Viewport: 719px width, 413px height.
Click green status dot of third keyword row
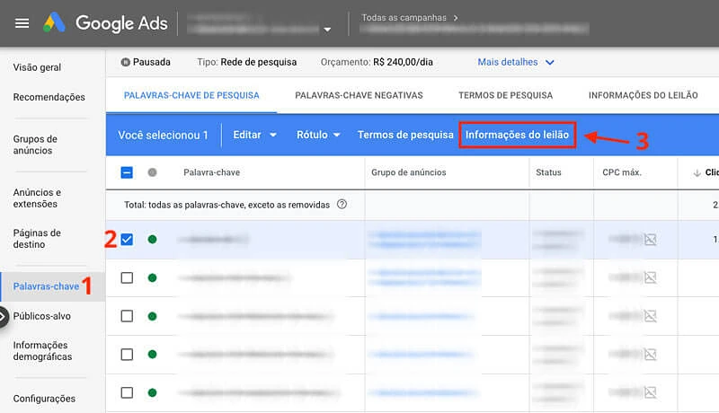click(152, 316)
